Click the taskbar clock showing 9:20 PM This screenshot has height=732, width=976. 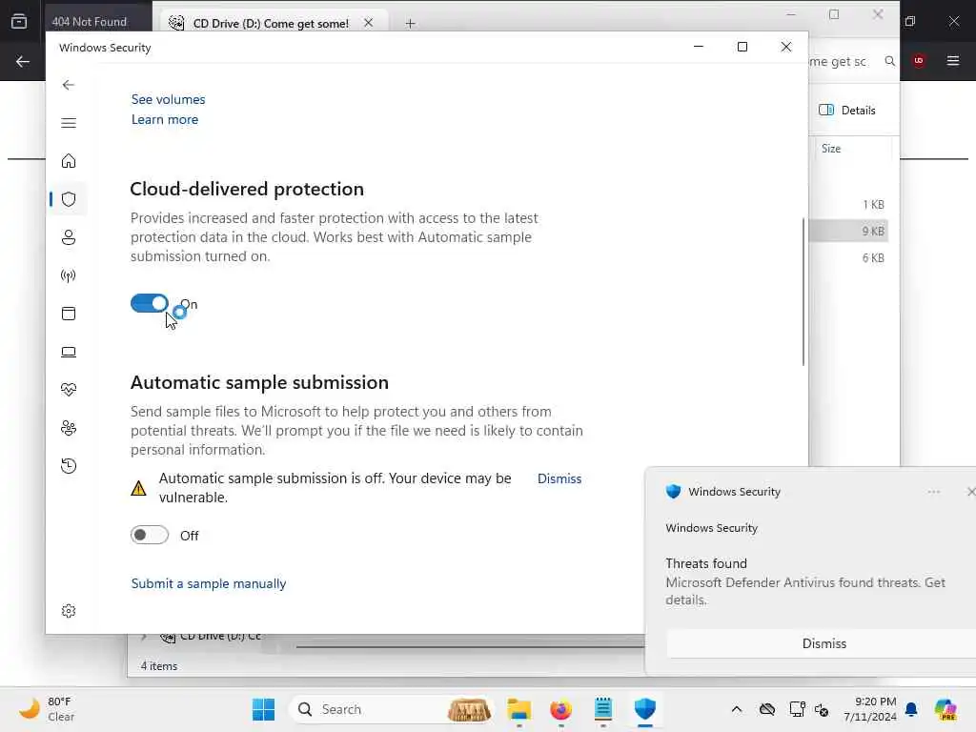click(x=870, y=709)
